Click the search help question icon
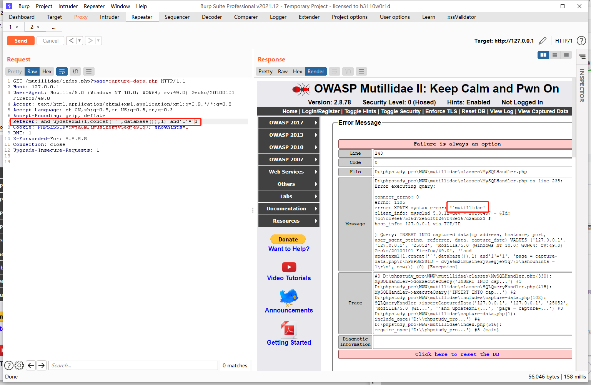 coord(8,365)
